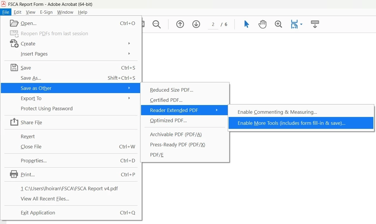
Task: Open the fit page options dropdown arrow
Action: (301, 24)
